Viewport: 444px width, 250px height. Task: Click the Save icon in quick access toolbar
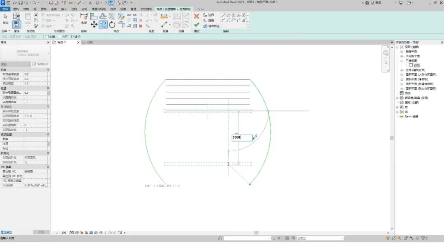tap(21, 3)
